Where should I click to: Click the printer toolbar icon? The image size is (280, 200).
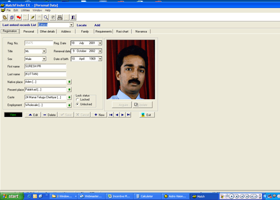tap(60, 17)
